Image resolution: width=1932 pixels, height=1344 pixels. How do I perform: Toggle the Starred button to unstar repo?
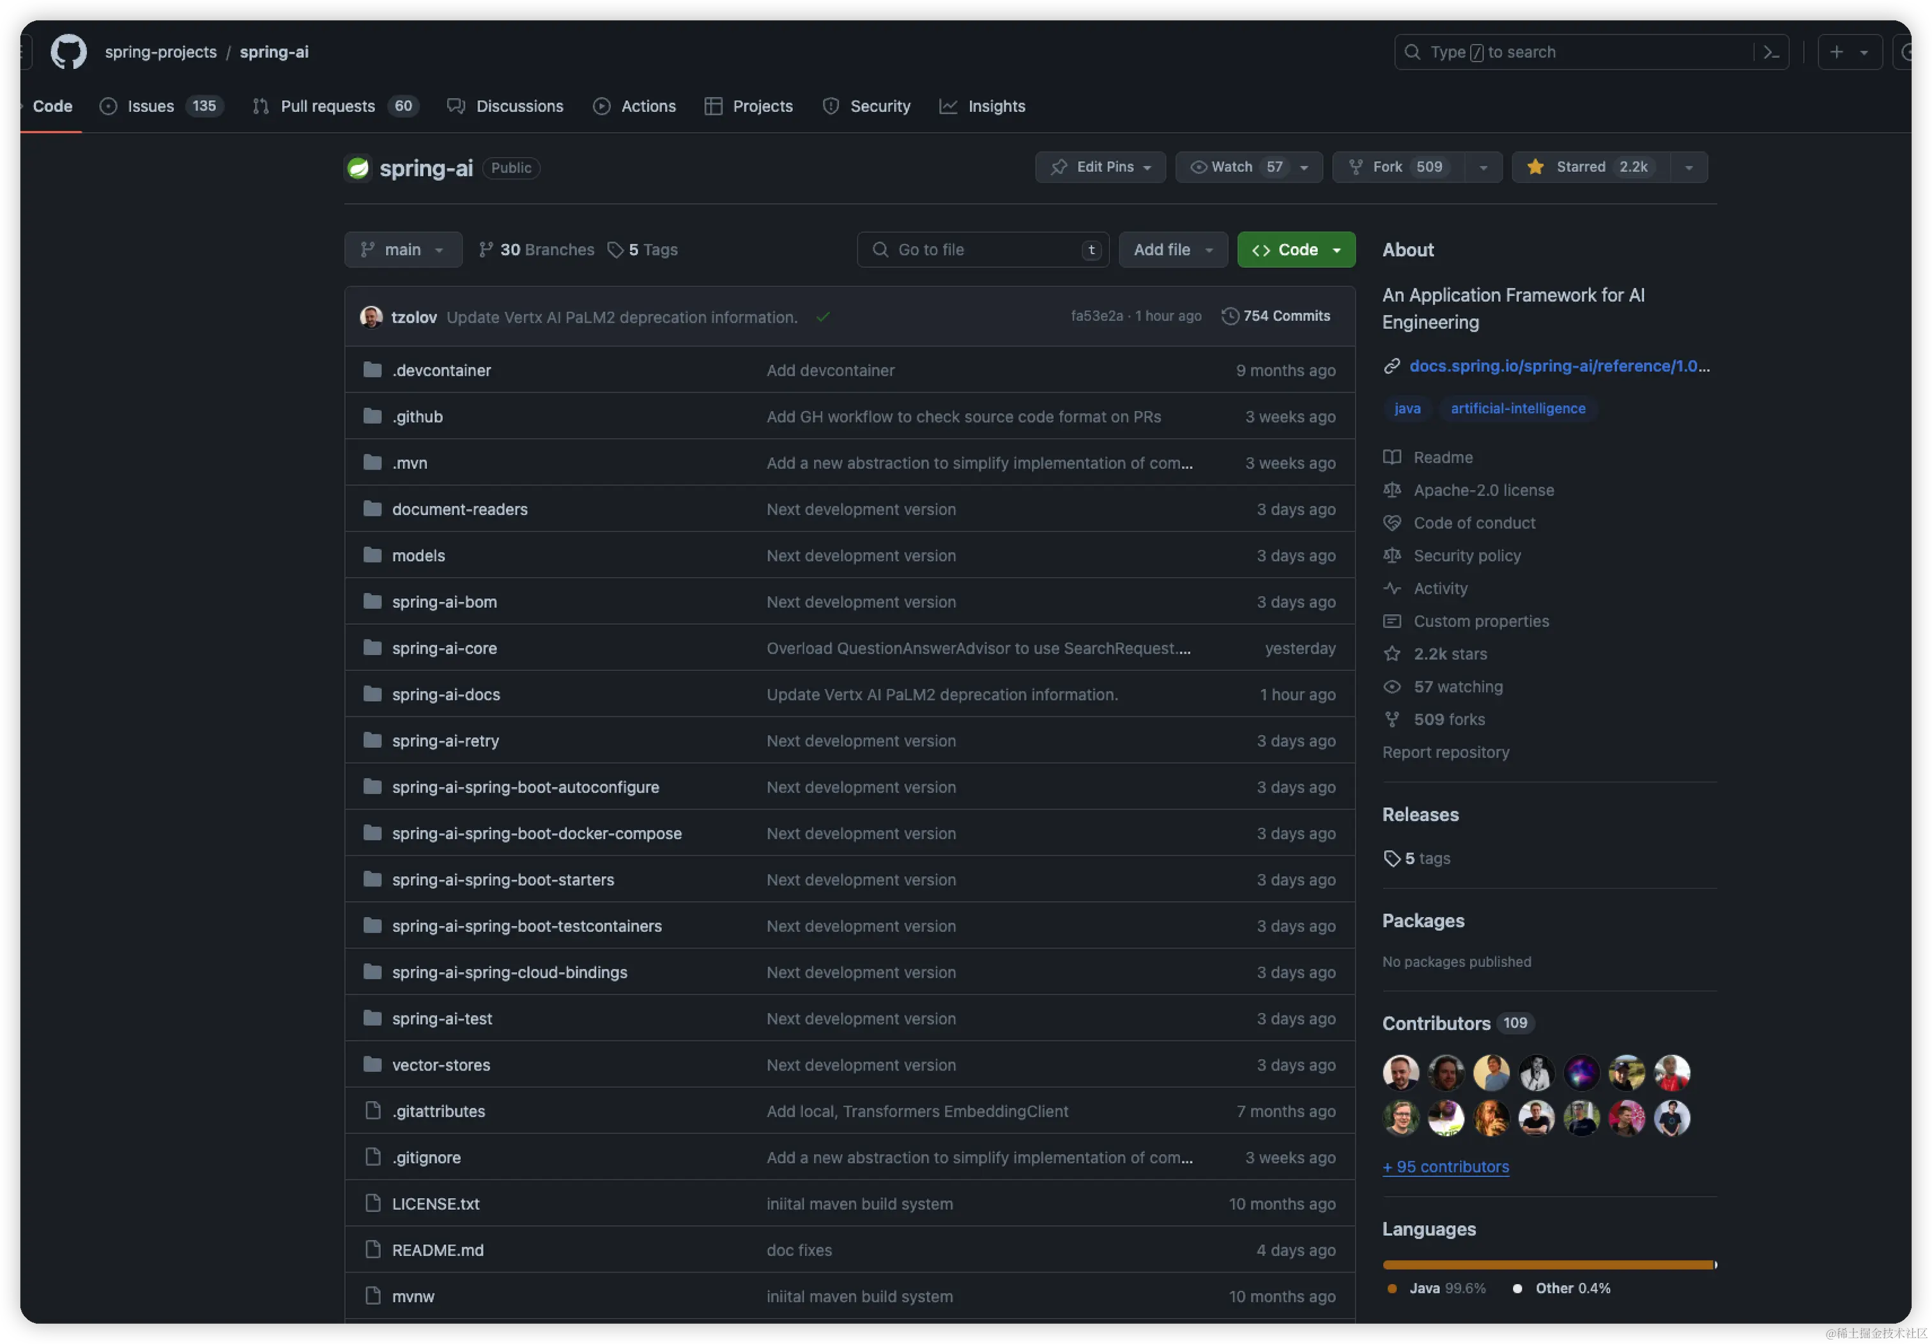(1590, 167)
